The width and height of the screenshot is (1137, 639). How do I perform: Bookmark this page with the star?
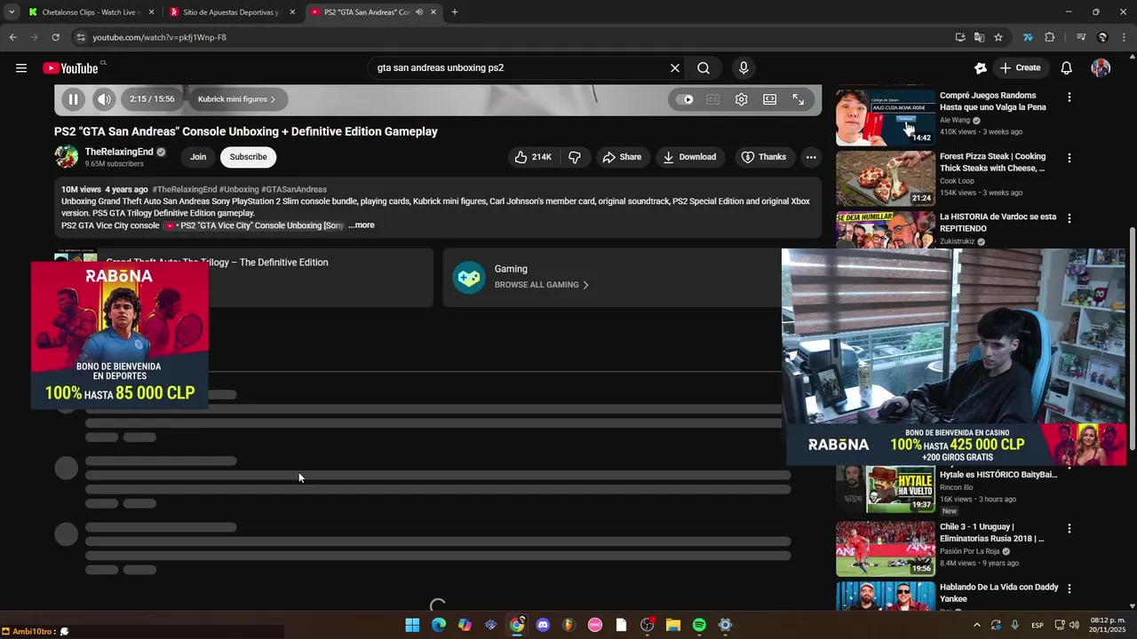(x=998, y=37)
